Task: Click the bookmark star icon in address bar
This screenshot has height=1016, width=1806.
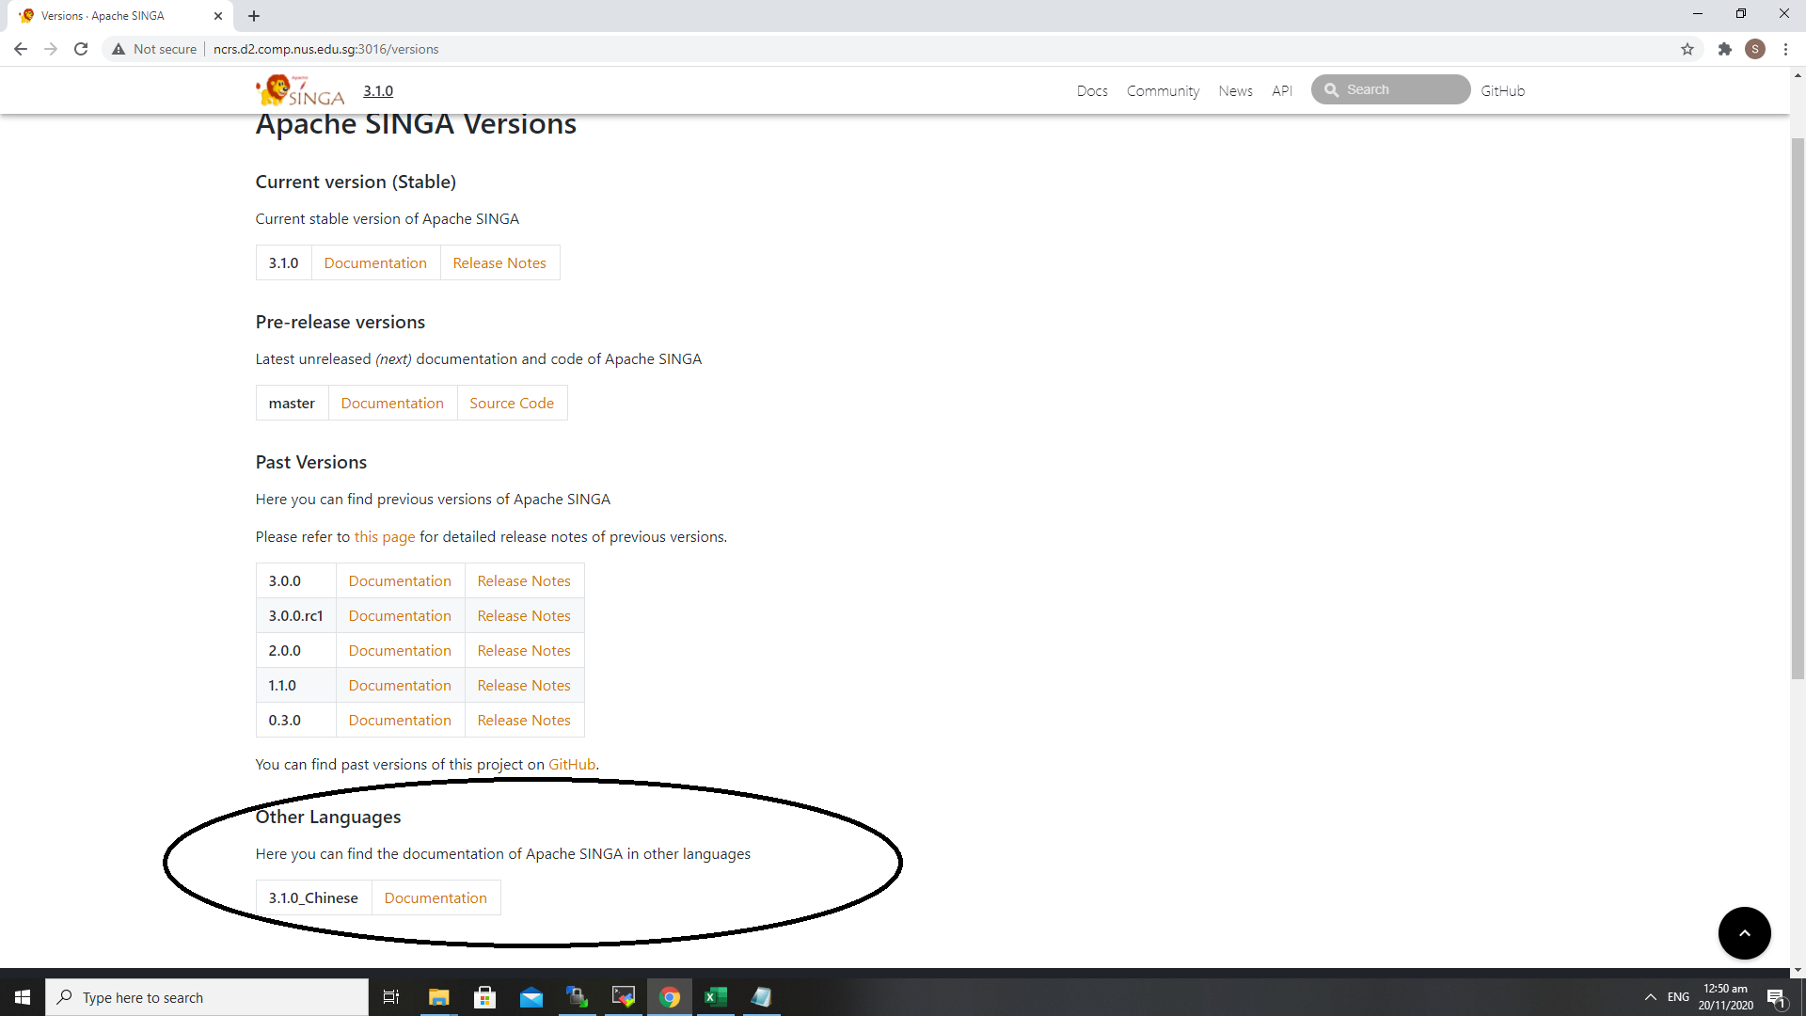Action: 1687,49
